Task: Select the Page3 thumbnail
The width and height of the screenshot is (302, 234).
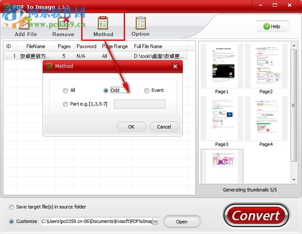Action: point(222,119)
